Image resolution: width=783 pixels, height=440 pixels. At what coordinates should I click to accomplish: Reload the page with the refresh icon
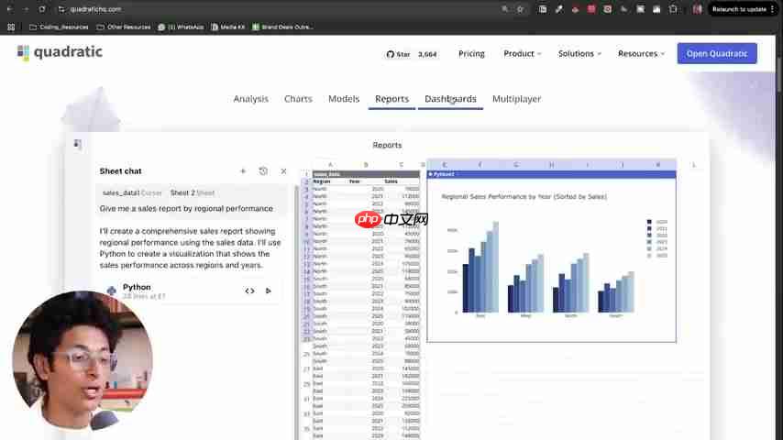42,9
